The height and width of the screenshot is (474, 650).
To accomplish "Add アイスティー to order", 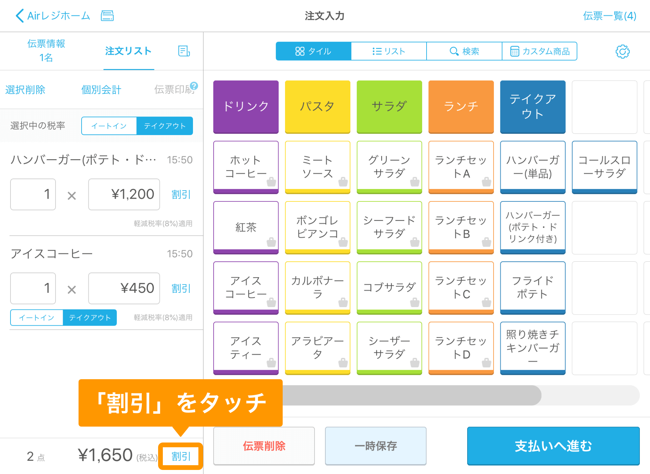I will tap(246, 348).
